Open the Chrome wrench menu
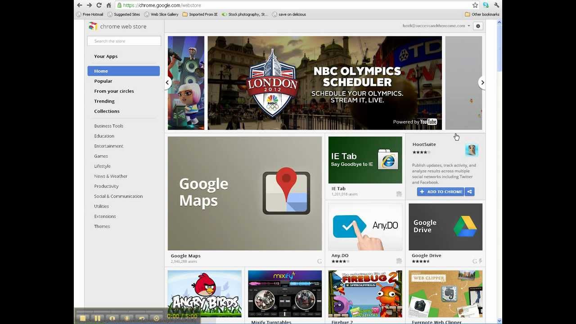Screen dimensions: 576x324 click(x=496, y=5)
